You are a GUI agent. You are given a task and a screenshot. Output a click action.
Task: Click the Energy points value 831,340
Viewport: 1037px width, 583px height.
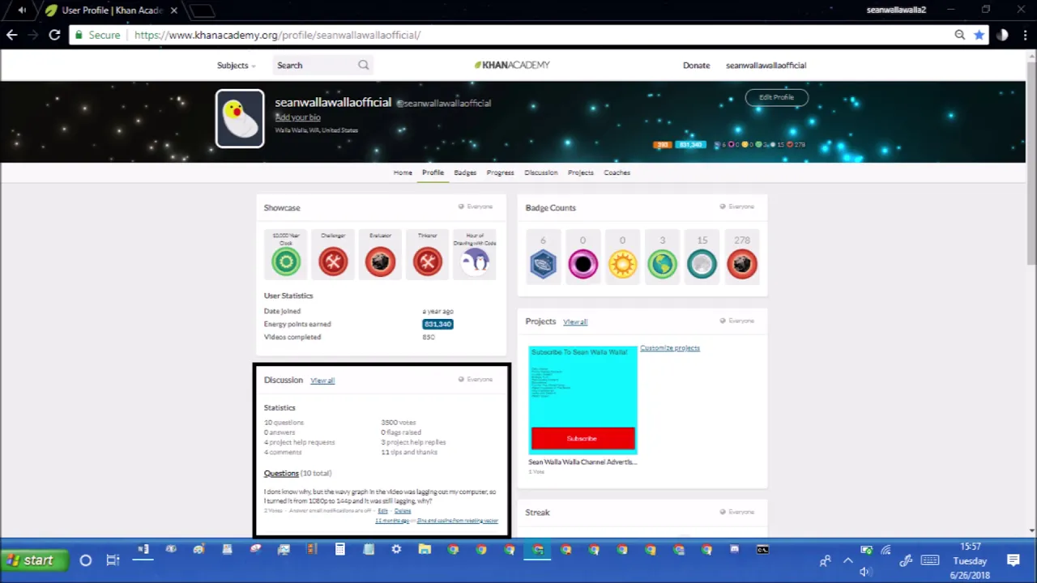tap(437, 324)
